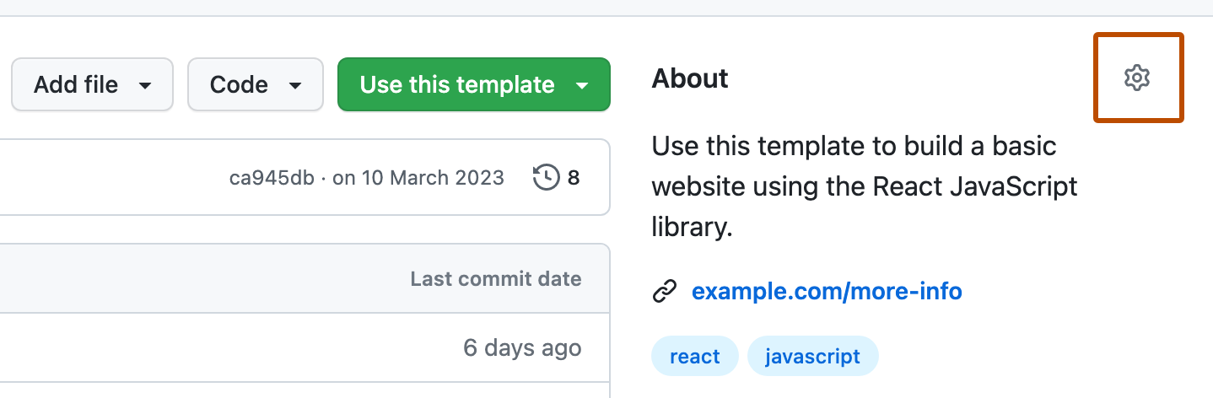Click the About heading
The height and width of the screenshot is (398, 1213).
[x=690, y=78]
